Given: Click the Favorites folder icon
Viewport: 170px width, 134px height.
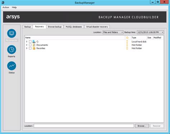Looking at the screenshot, I should 34,48.
